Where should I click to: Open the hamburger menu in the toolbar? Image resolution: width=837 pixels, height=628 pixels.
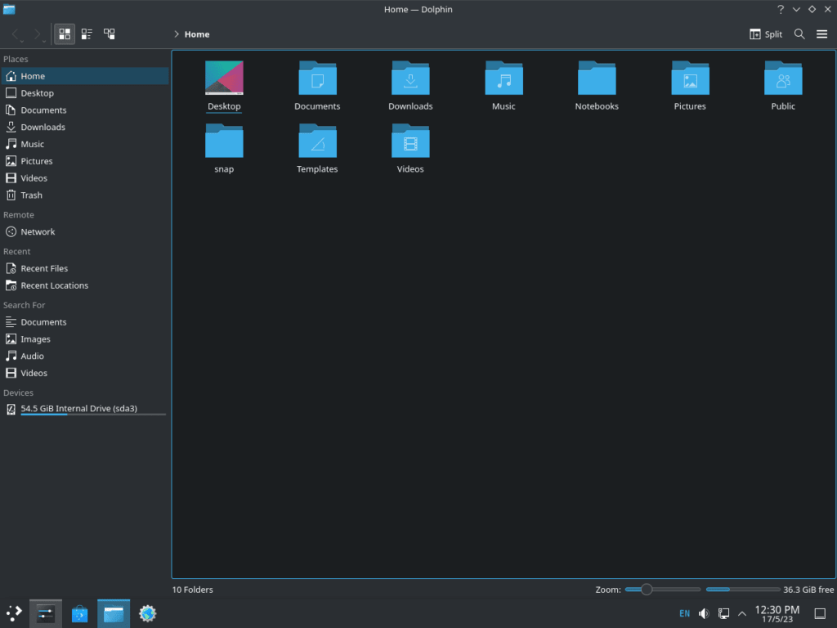[x=822, y=34]
